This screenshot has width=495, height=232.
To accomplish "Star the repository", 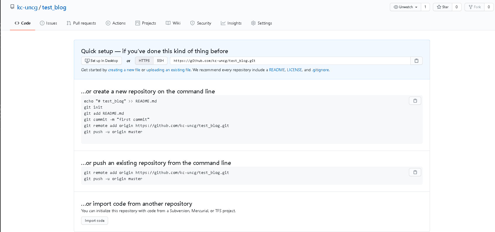I will [x=443, y=7].
